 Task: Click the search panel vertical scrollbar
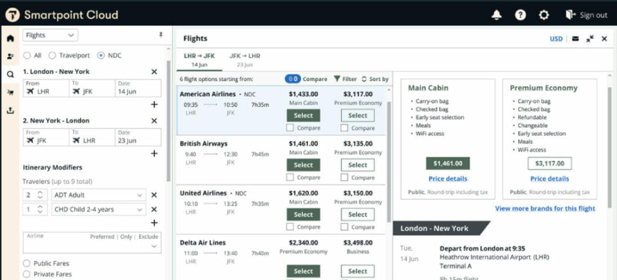(x=169, y=120)
